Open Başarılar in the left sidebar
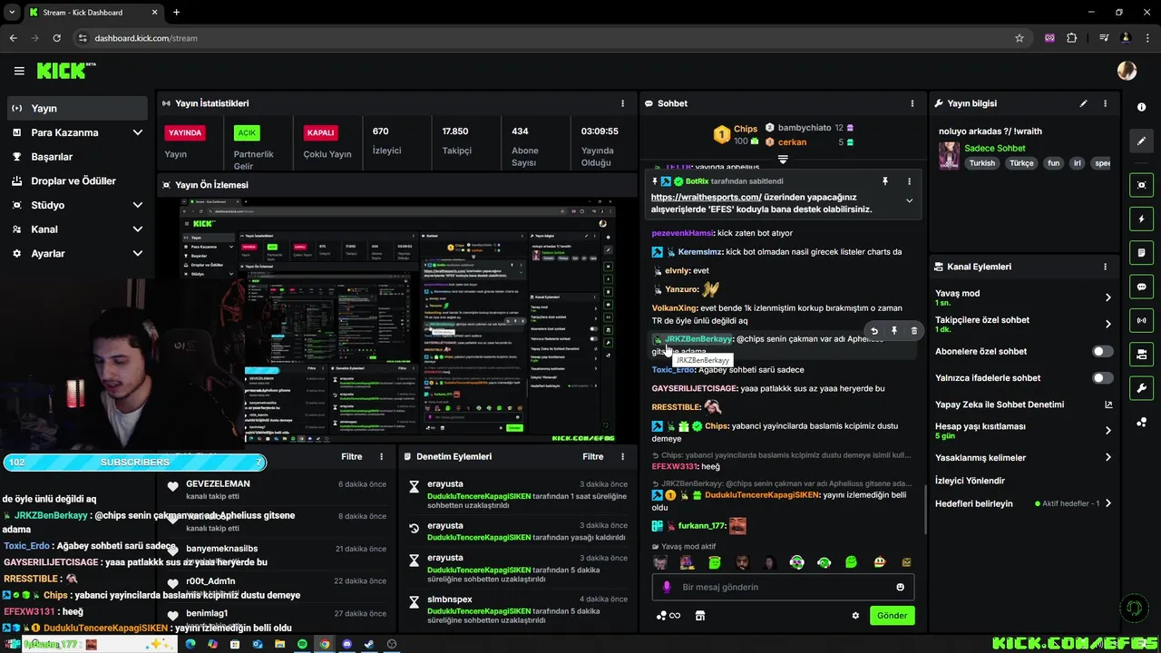Viewport: 1161px width, 653px height. coord(76,157)
